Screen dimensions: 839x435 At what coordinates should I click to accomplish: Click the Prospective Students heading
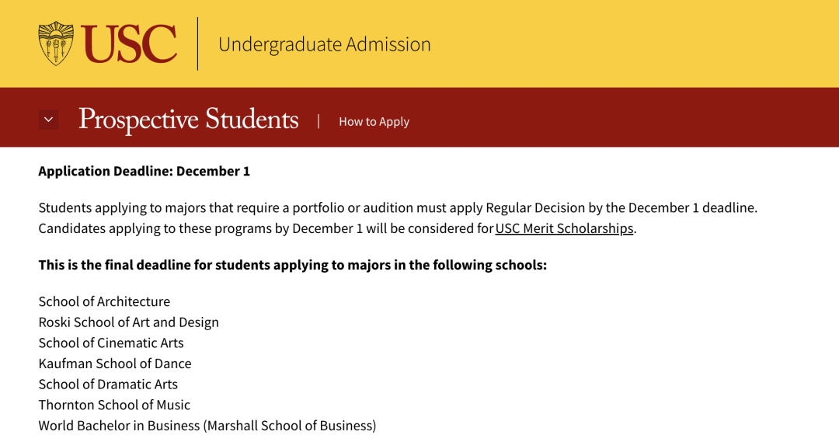[x=188, y=120]
